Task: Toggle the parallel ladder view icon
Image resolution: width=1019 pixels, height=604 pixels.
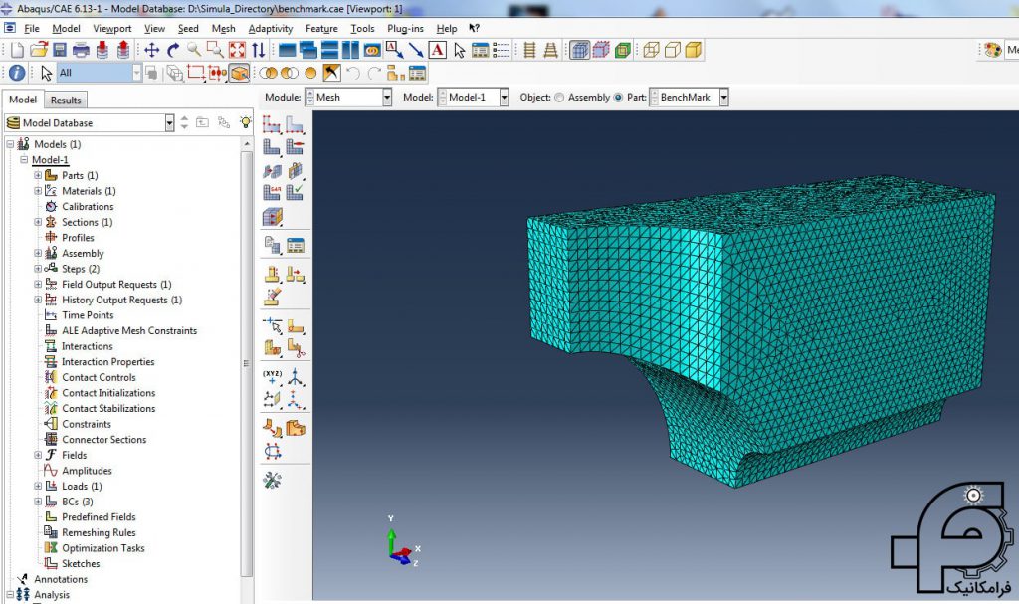Action: 529,50
